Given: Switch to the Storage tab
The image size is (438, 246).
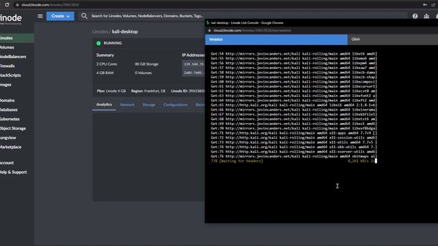Looking at the screenshot, I should (x=149, y=105).
